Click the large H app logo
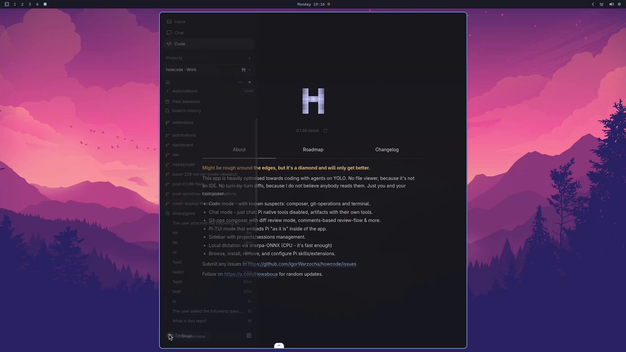This screenshot has width=626, height=352. point(313,101)
